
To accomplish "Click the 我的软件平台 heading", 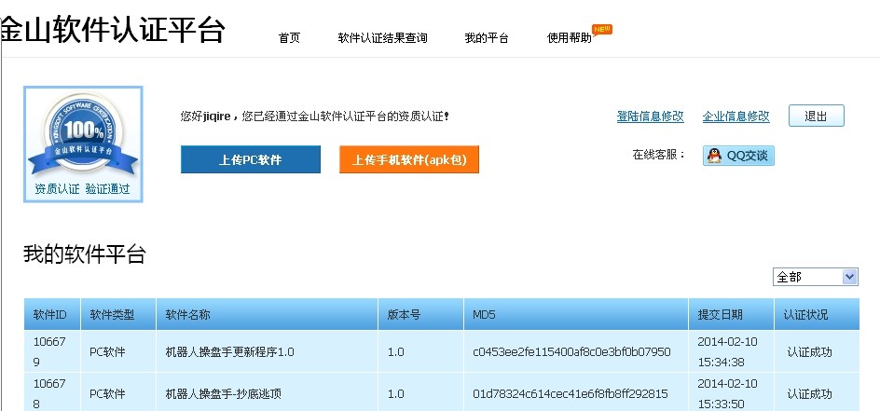I will coord(84,254).
